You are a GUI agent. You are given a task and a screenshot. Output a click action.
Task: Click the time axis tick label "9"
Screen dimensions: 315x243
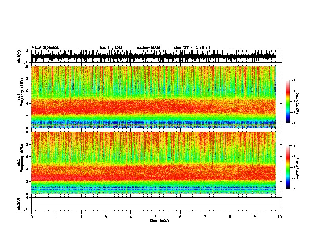[255, 217]
